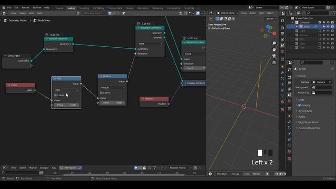336x189 pixels.
Task: Enable Clamp on the Modulo math node
Action: [x=101, y=93]
